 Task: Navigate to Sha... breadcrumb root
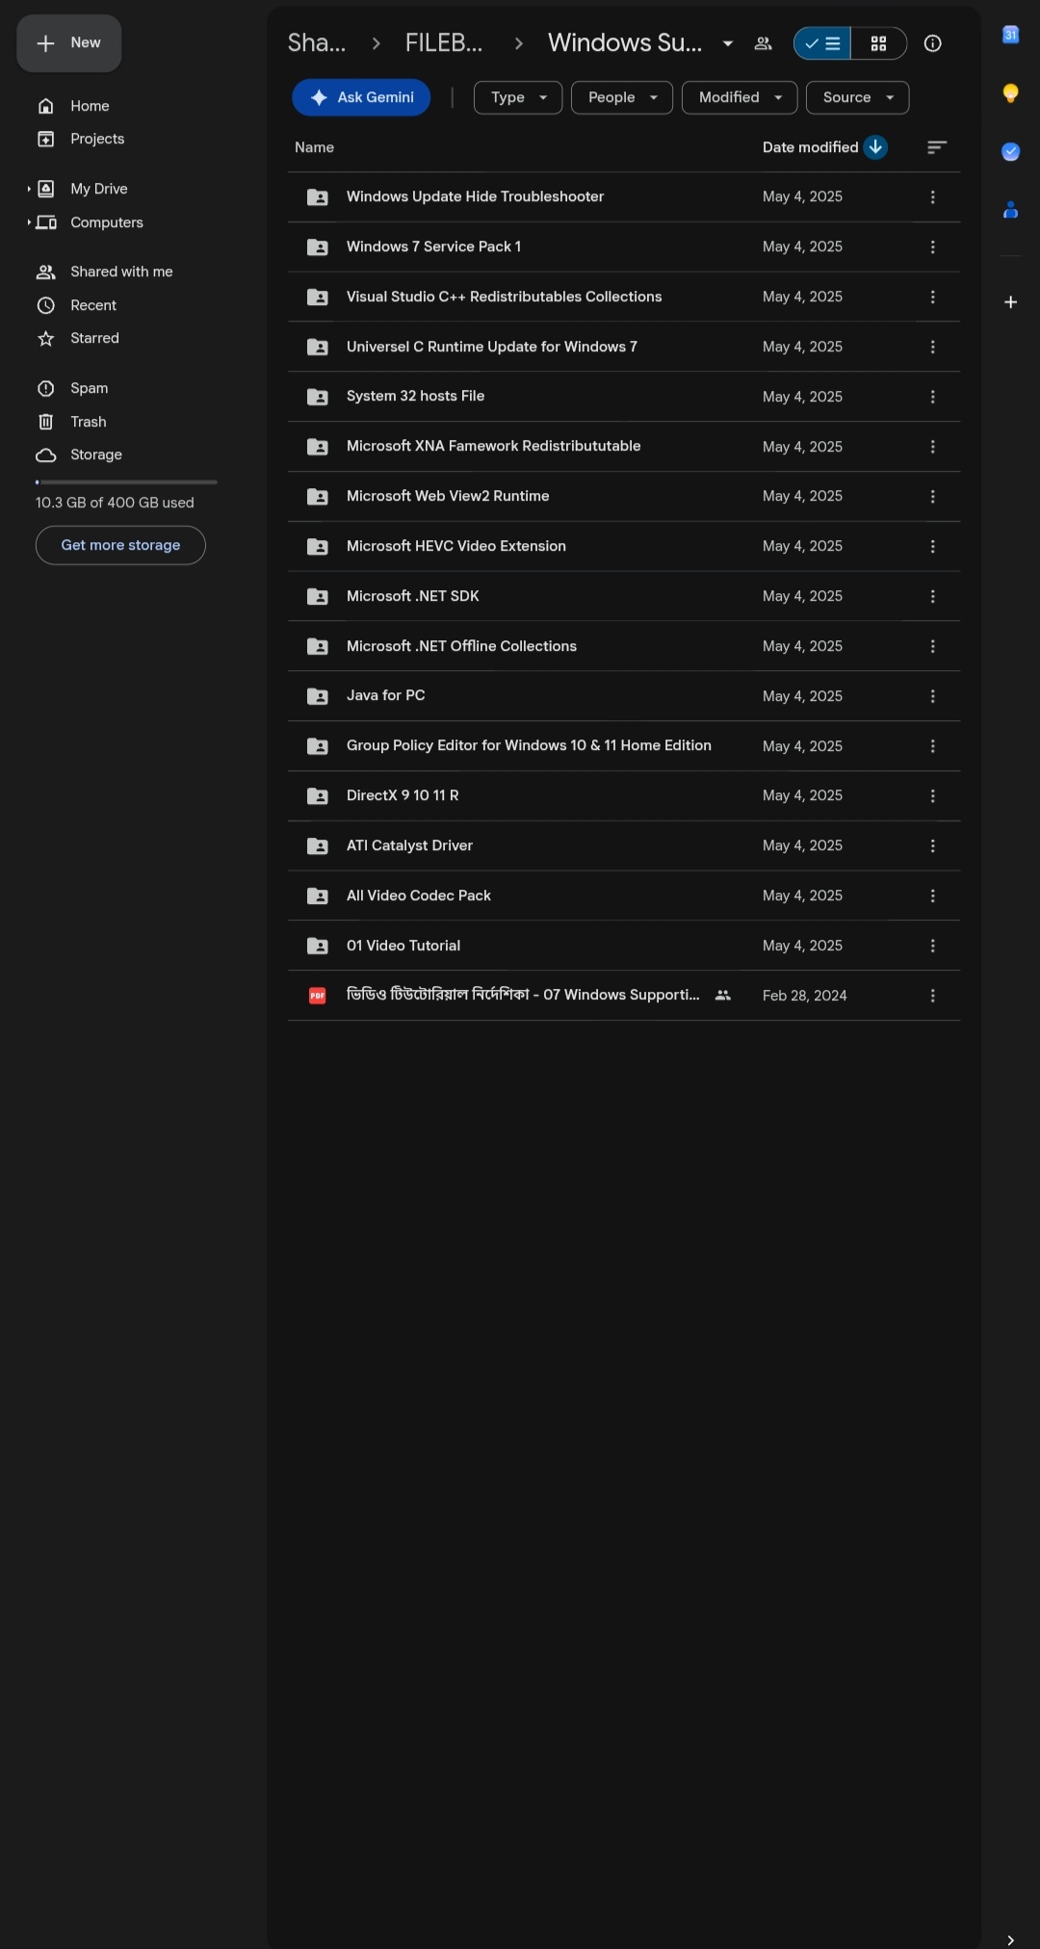coord(317,43)
